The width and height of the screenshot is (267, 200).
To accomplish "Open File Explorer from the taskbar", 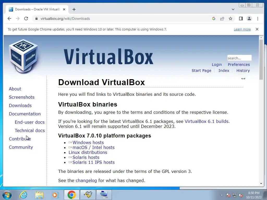I will tap(39, 195).
